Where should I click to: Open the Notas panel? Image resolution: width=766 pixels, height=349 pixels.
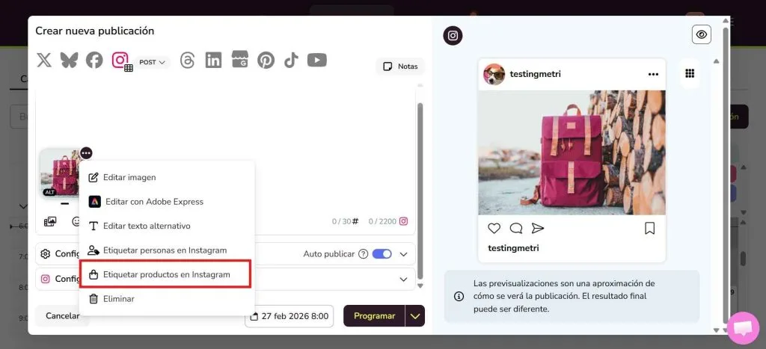[401, 67]
